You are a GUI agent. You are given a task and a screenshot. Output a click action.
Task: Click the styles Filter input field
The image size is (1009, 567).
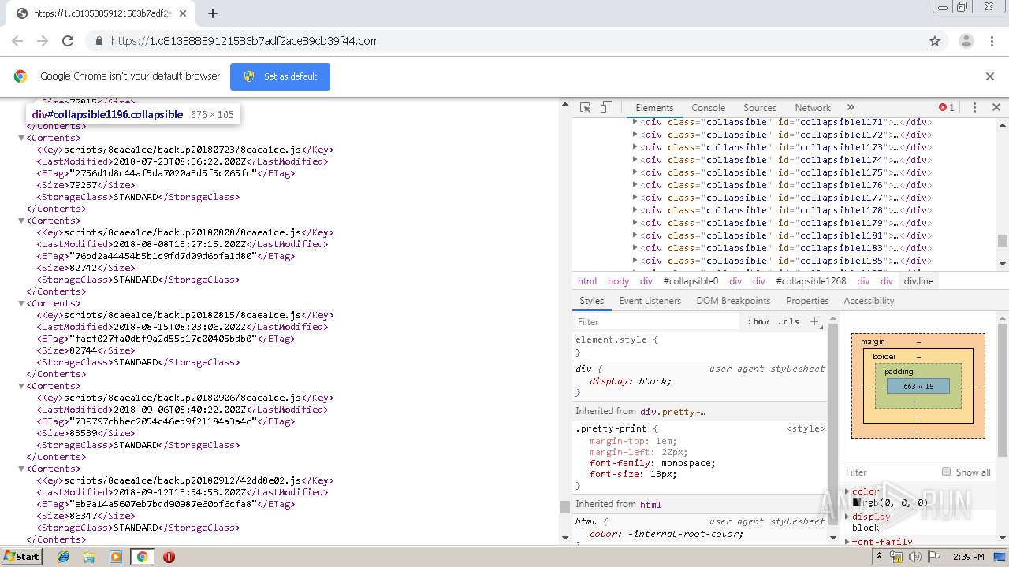(x=658, y=321)
